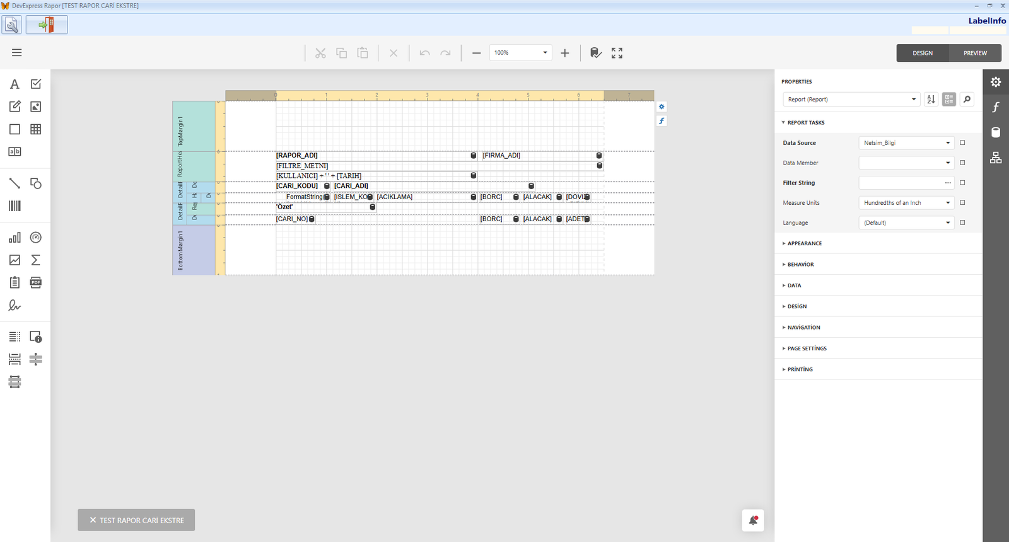
Task: Pick the Chart control tool
Action: pos(15,238)
